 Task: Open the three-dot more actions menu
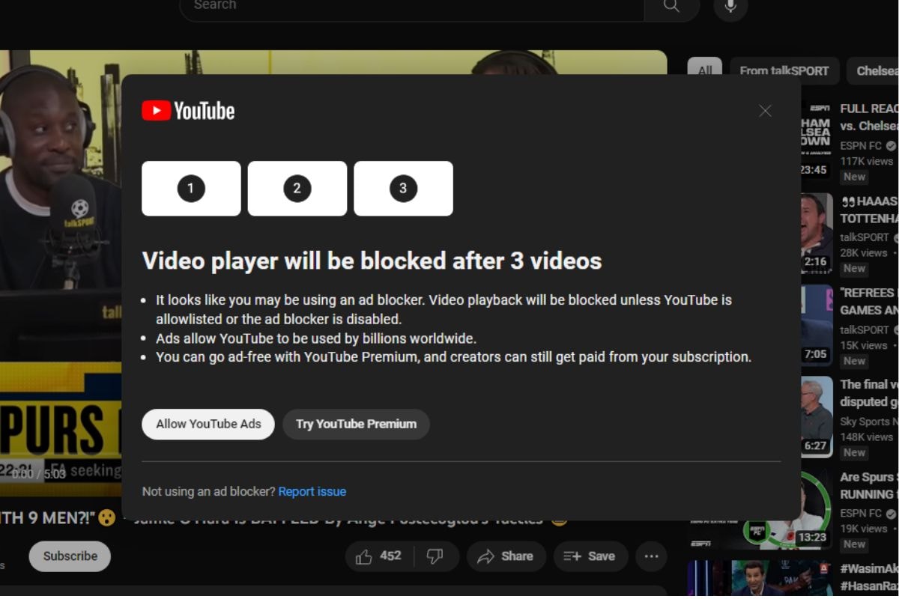pyautogui.click(x=651, y=556)
